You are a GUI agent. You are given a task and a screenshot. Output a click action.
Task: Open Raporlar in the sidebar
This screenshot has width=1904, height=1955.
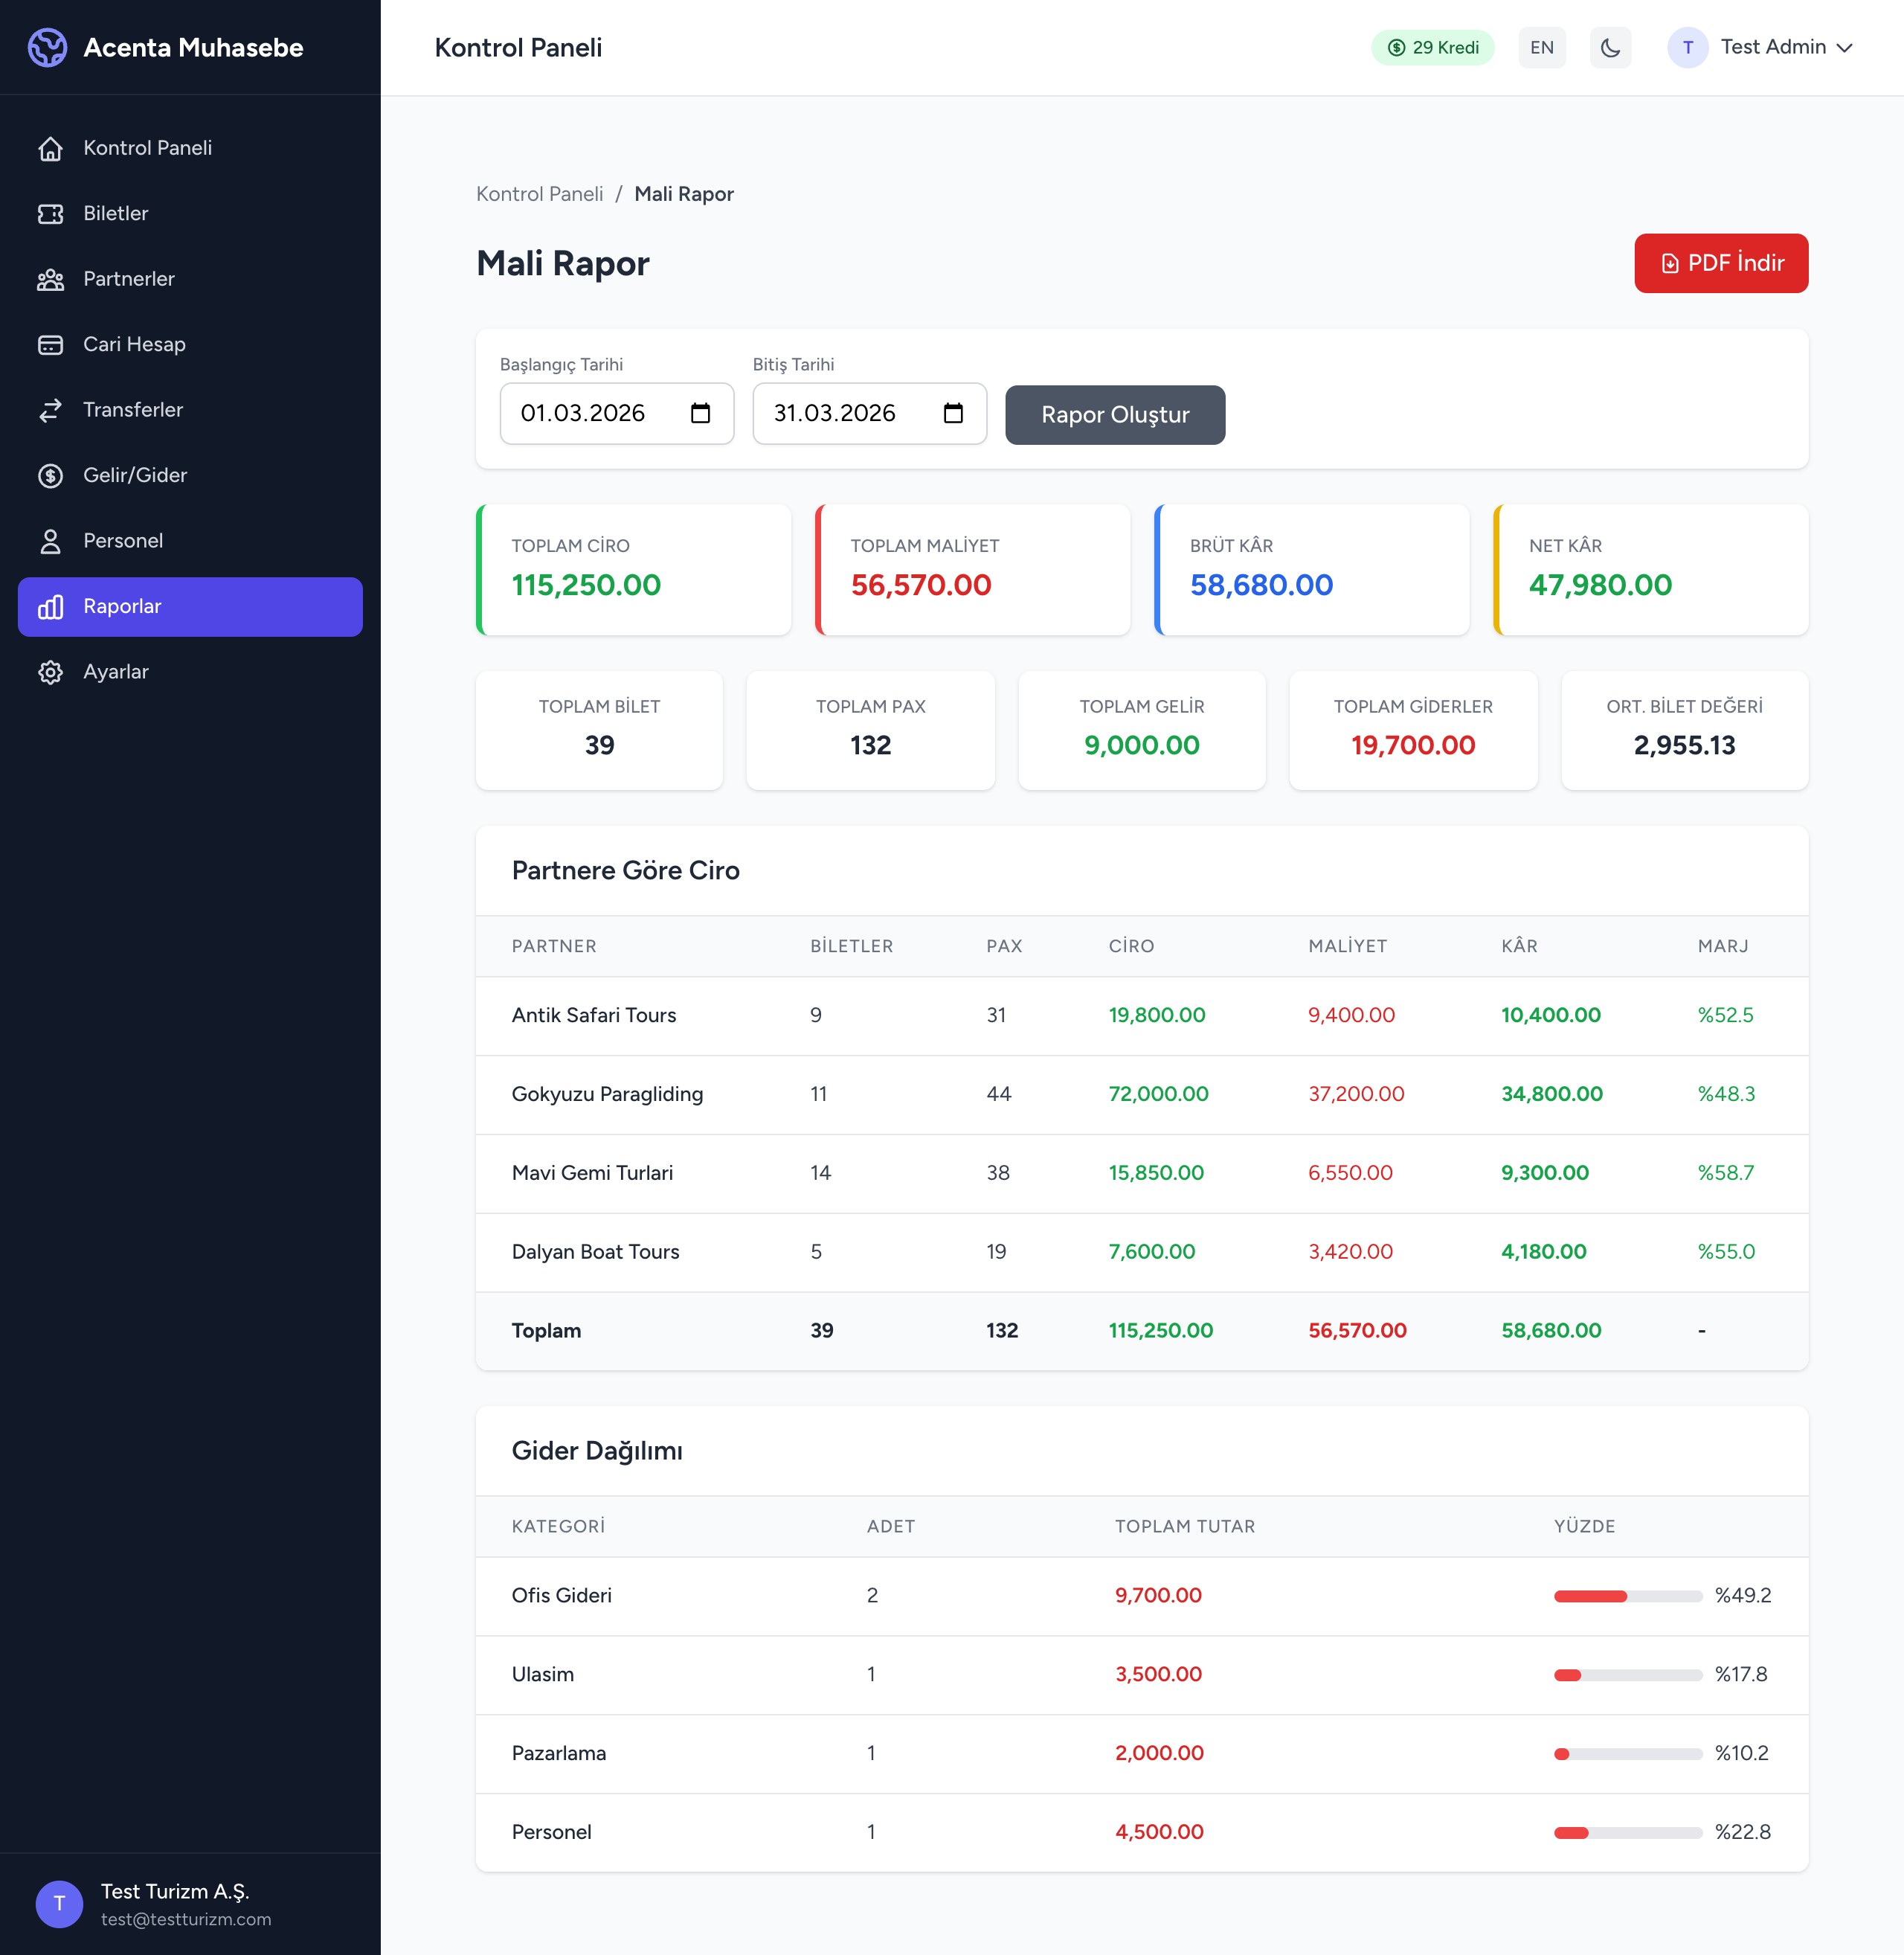[x=190, y=607]
